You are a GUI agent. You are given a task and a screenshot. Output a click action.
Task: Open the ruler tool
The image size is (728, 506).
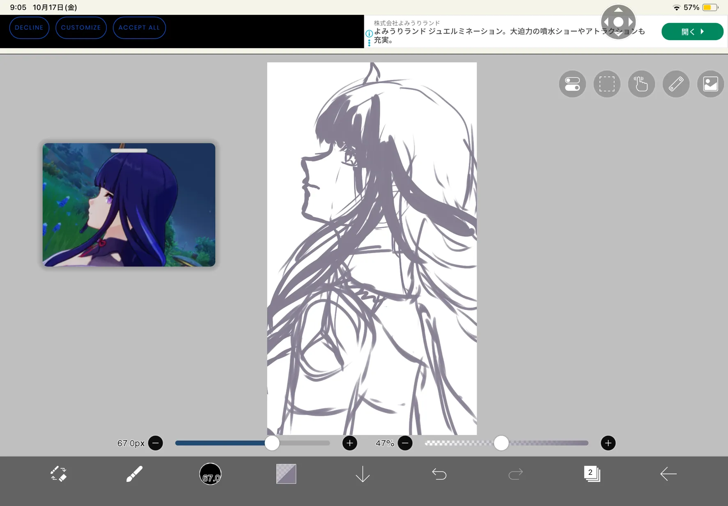pyautogui.click(x=676, y=84)
